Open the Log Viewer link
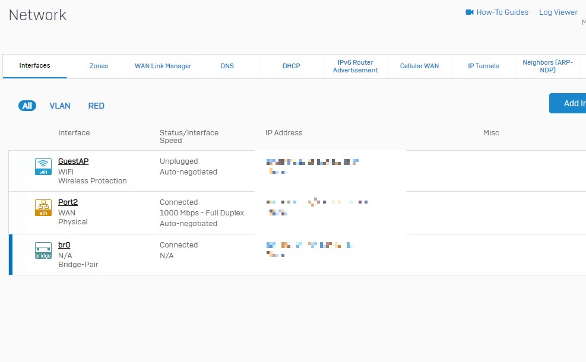This screenshot has width=586, height=362. (x=558, y=12)
